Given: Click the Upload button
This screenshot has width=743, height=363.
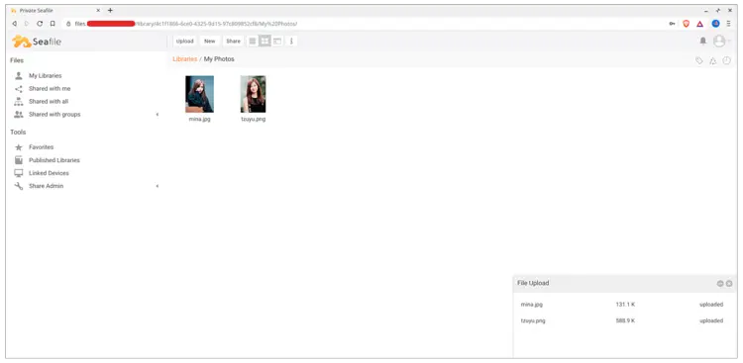Looking at the screenshot, I should coord(185,42).
